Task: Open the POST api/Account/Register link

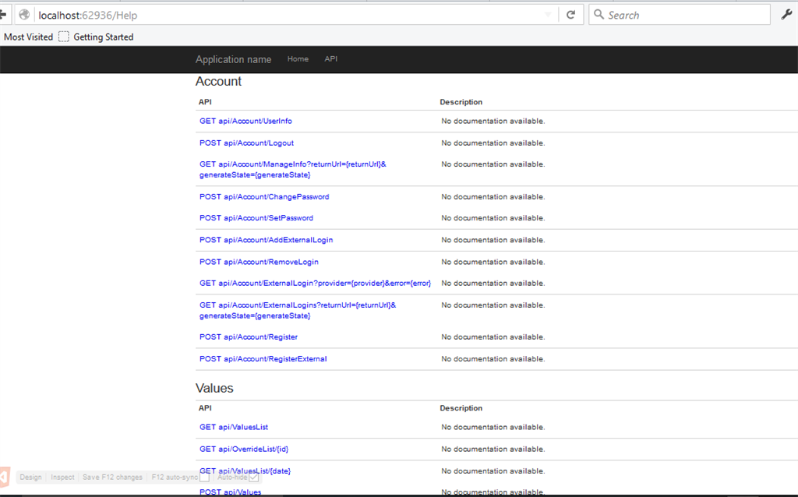Action: pos(249,337)
